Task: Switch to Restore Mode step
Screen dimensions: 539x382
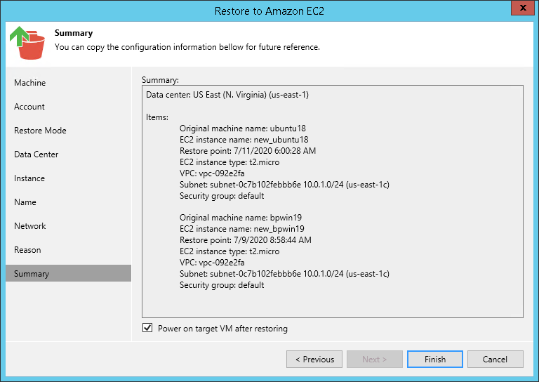Action: point(40,131)
